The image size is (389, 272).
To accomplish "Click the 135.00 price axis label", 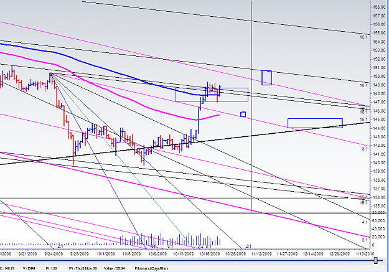I will [380, 206].
